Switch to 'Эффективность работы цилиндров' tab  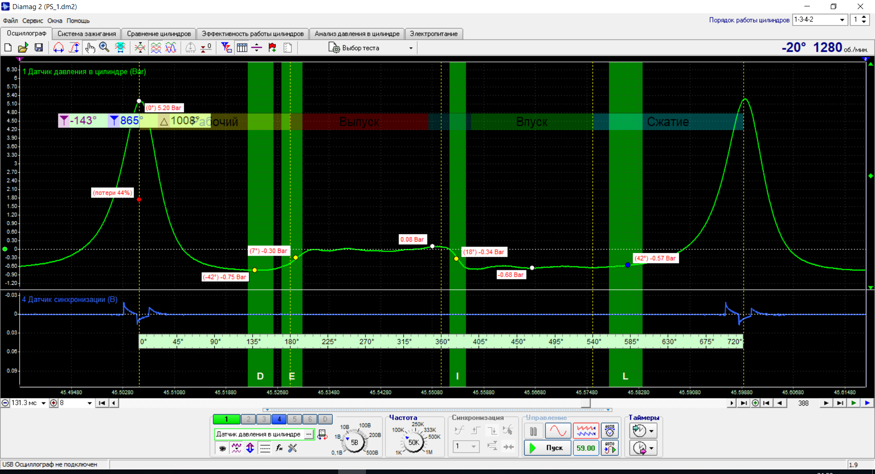253,34
